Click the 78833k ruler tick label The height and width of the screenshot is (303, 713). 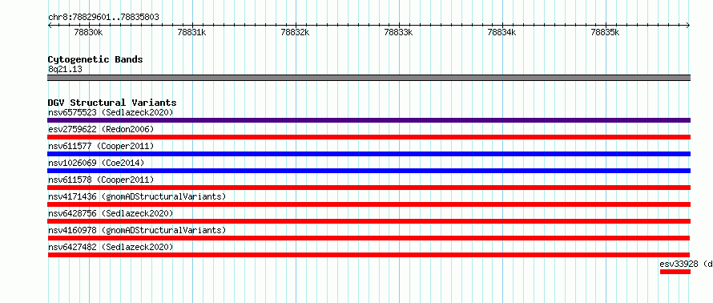(399, 32)
